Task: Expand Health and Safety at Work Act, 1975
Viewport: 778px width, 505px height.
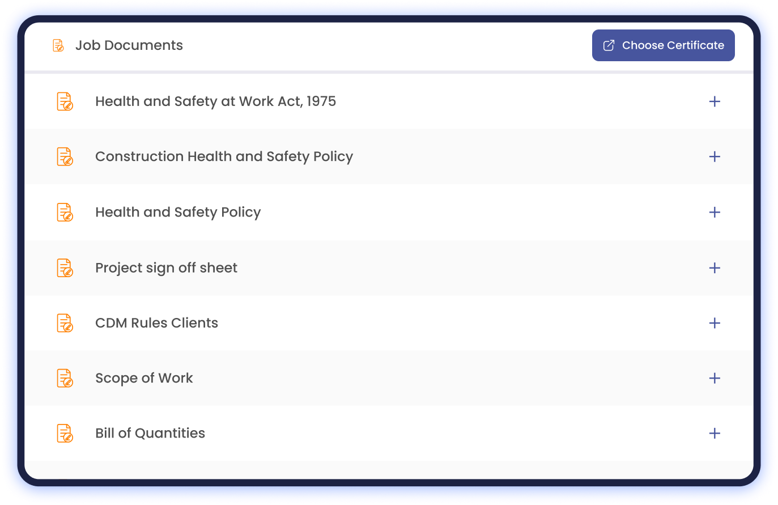Action: coord(715,101)
